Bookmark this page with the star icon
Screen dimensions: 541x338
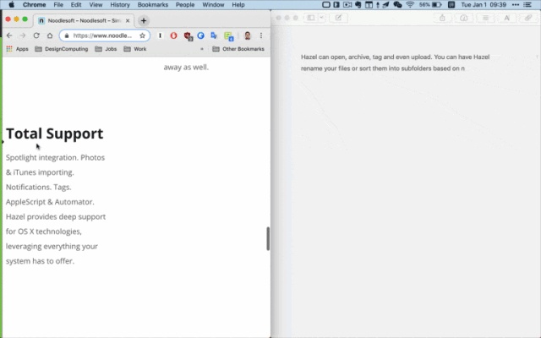[142, 35]
